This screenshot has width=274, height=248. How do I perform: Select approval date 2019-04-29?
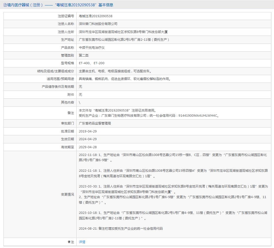click(88, 131)
